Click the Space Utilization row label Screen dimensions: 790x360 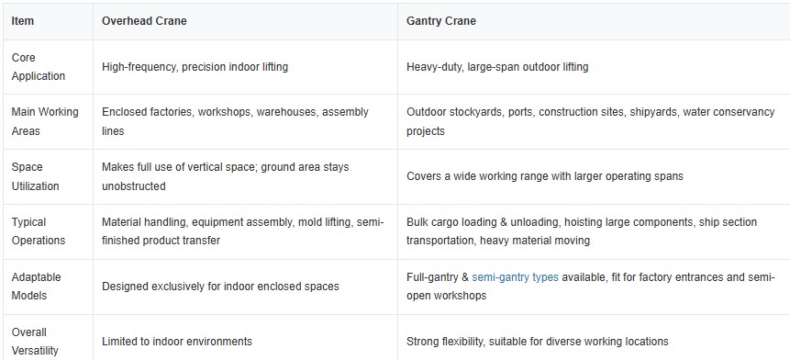tap(35, 176)
